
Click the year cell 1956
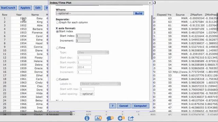23,58
